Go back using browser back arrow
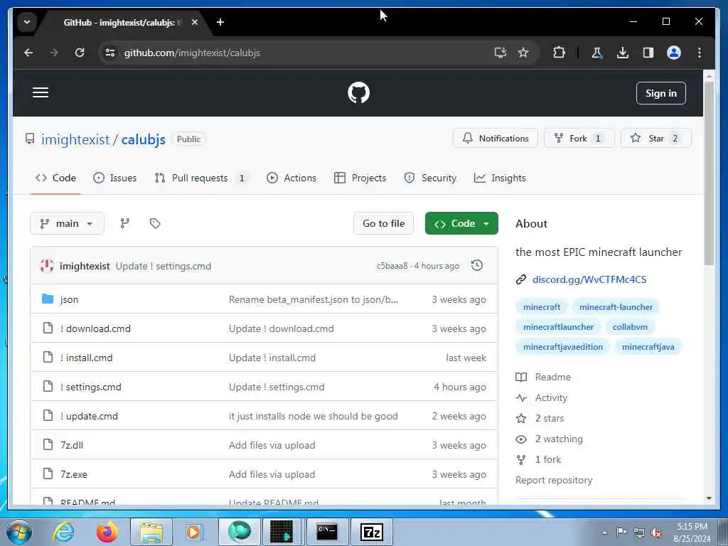 pos(28,53)
